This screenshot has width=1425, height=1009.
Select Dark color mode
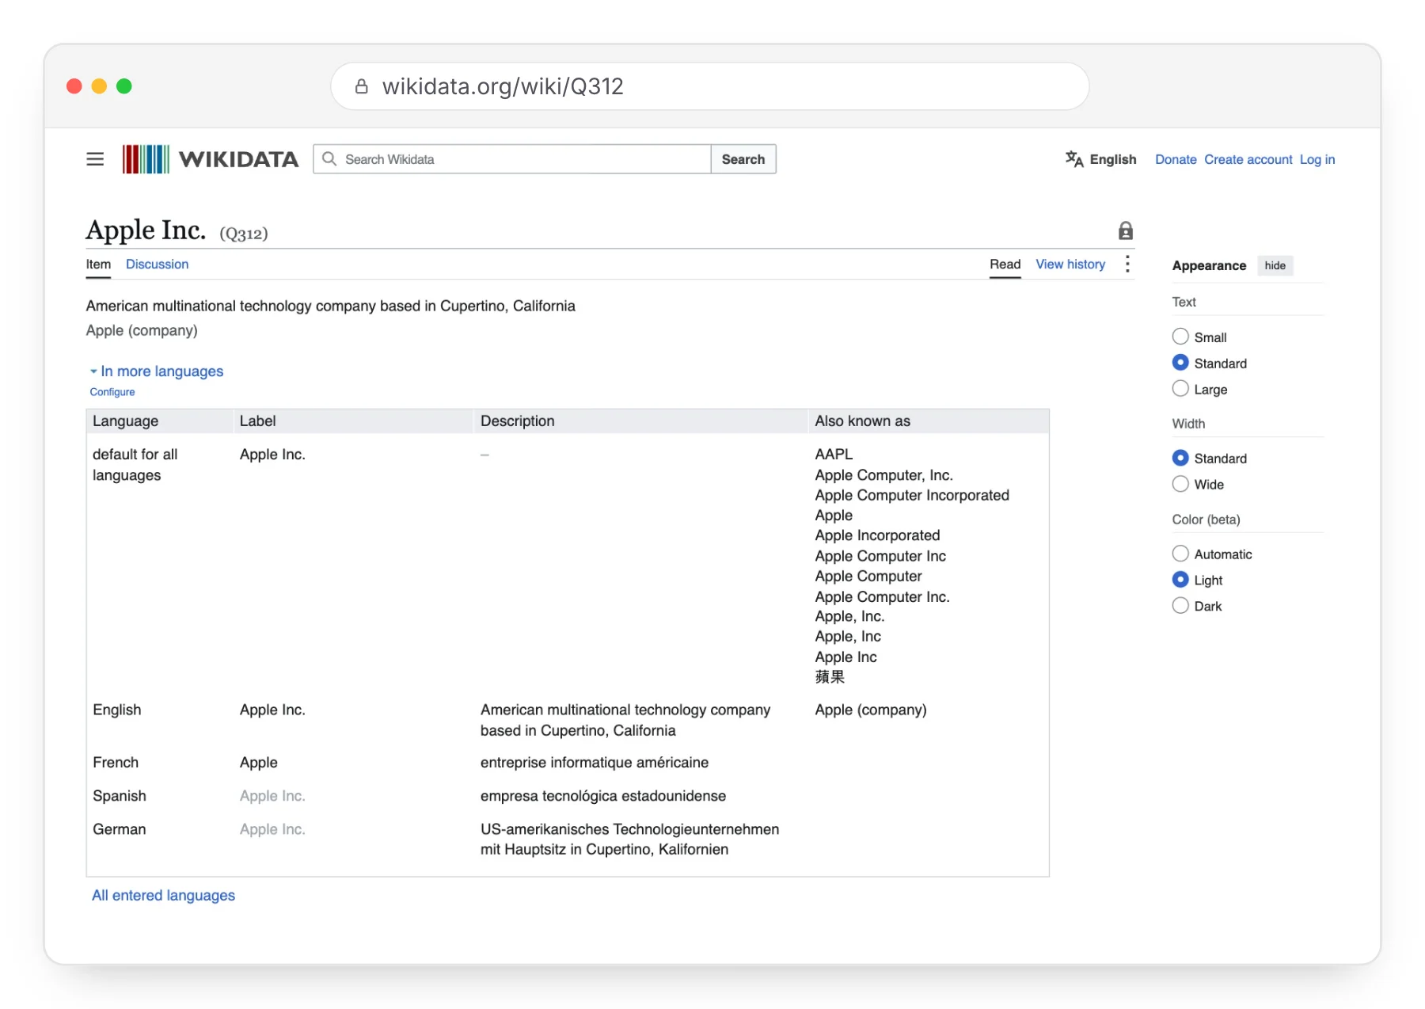tap(1180, 606)
